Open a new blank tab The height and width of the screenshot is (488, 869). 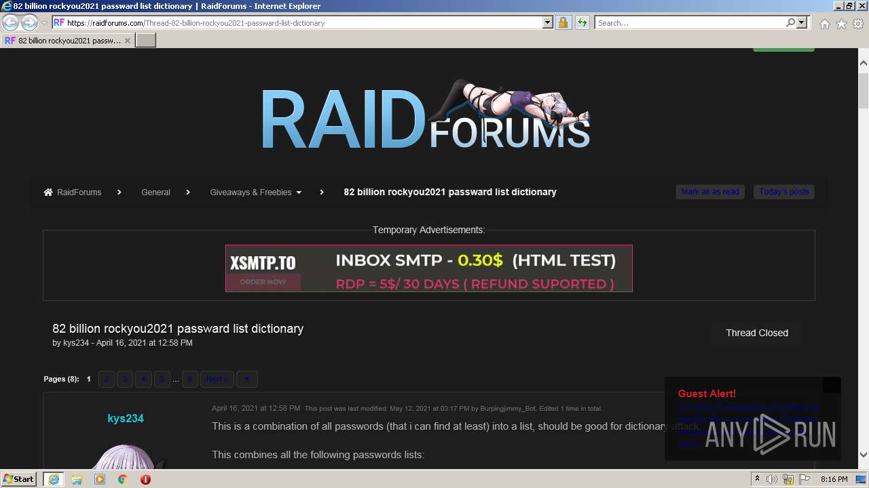click(x=146, y=40)
